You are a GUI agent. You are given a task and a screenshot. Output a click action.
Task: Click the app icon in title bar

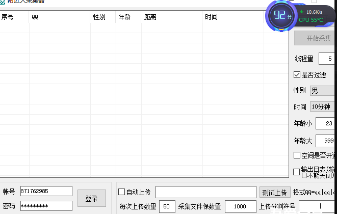(2, 2)
